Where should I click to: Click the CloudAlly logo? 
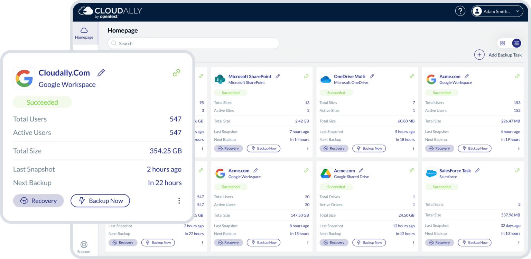(x=111, y=11)
